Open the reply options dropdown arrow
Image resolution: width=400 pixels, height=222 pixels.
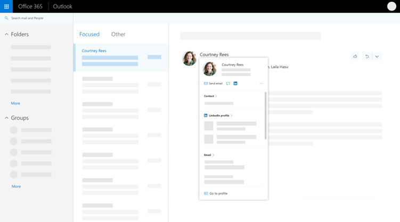coord(377,56)
